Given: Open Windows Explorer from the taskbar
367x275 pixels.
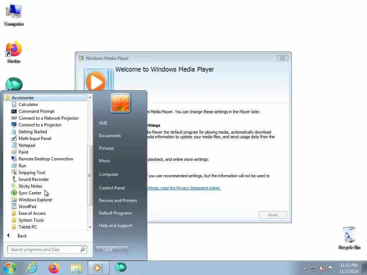Looking at the screenshot, I should (76, 268).
